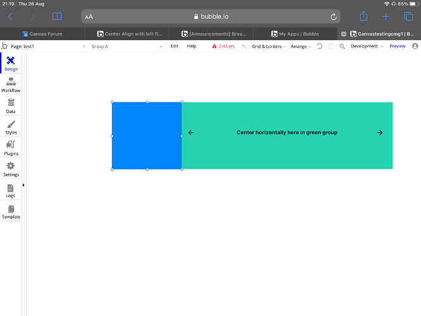Image resolution: width=421 pixels, height=316 pixels.
Task: Open the Settings gear icon
Action: click(11, 166)
